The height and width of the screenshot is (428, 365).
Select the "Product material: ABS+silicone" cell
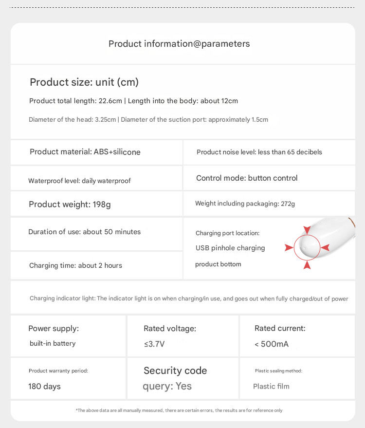(x=85, y=152)
